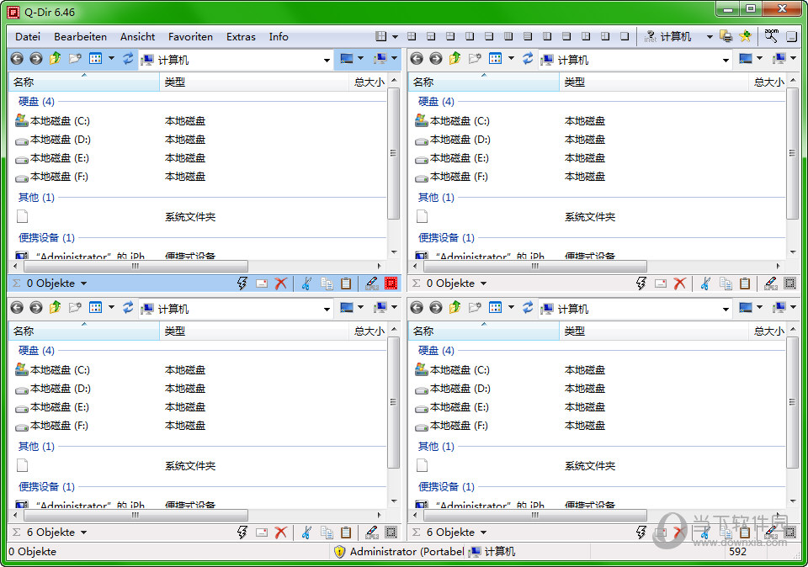
Task: Click horizontal scrollbar in top-right pane
Action: pyautogui.click(x=535, y=266)
